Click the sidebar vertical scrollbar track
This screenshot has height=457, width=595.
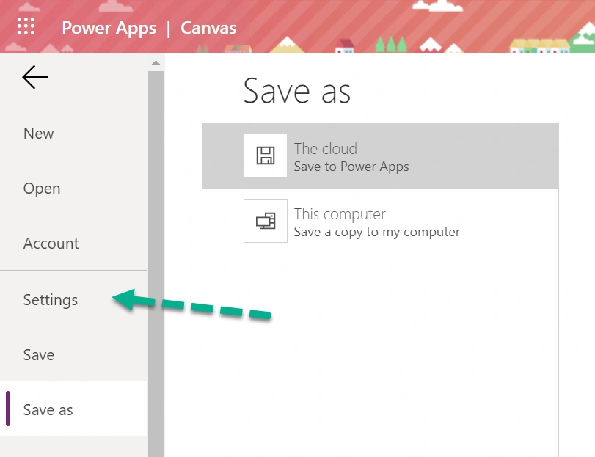(x=156, y=264)
